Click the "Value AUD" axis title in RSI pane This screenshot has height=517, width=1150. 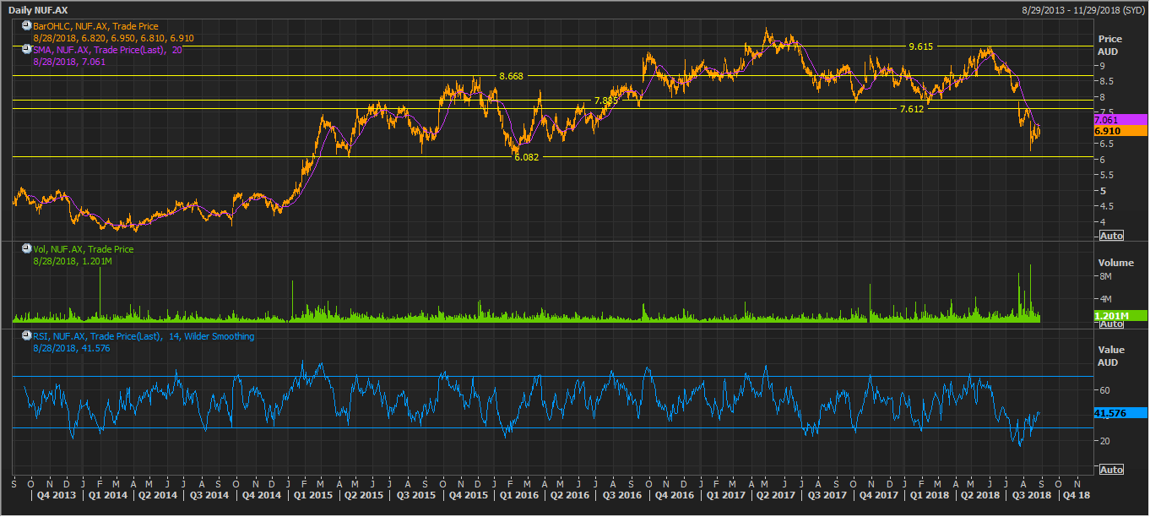pyautogui.click(x=1110, y=356)
